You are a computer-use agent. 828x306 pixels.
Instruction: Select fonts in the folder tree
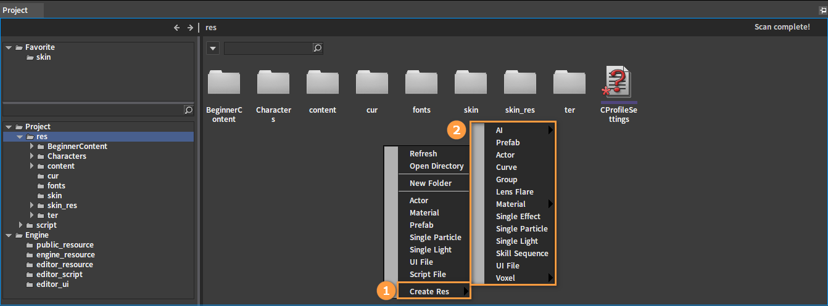tap(56, 186)
